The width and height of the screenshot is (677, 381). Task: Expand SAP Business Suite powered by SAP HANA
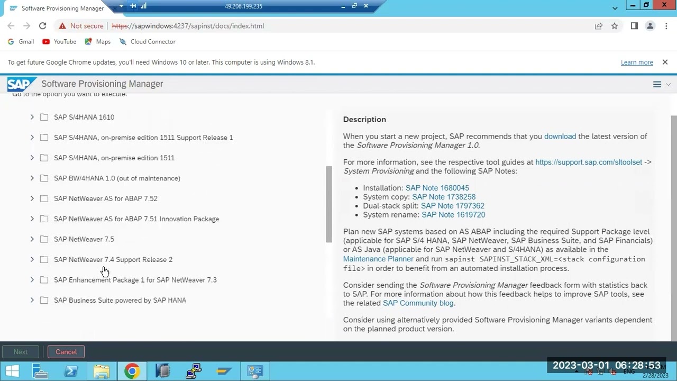[32, 301]
